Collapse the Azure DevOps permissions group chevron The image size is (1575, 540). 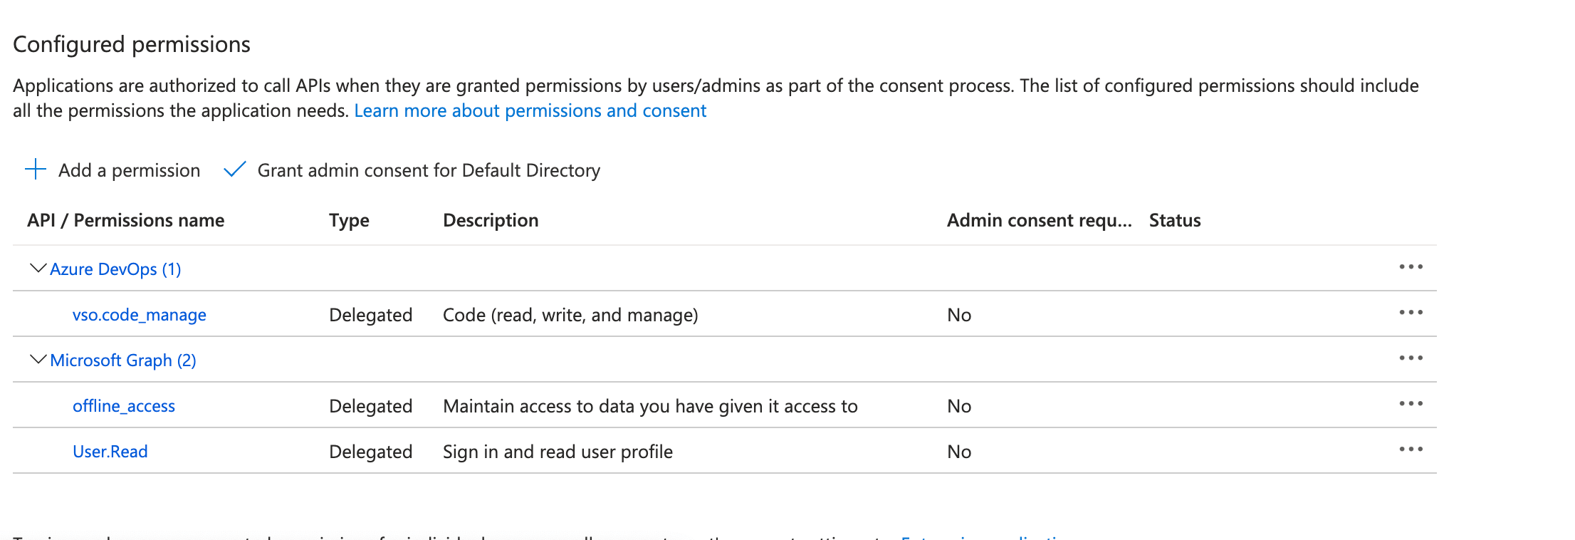pyautogui.click(x=38, y=269)
